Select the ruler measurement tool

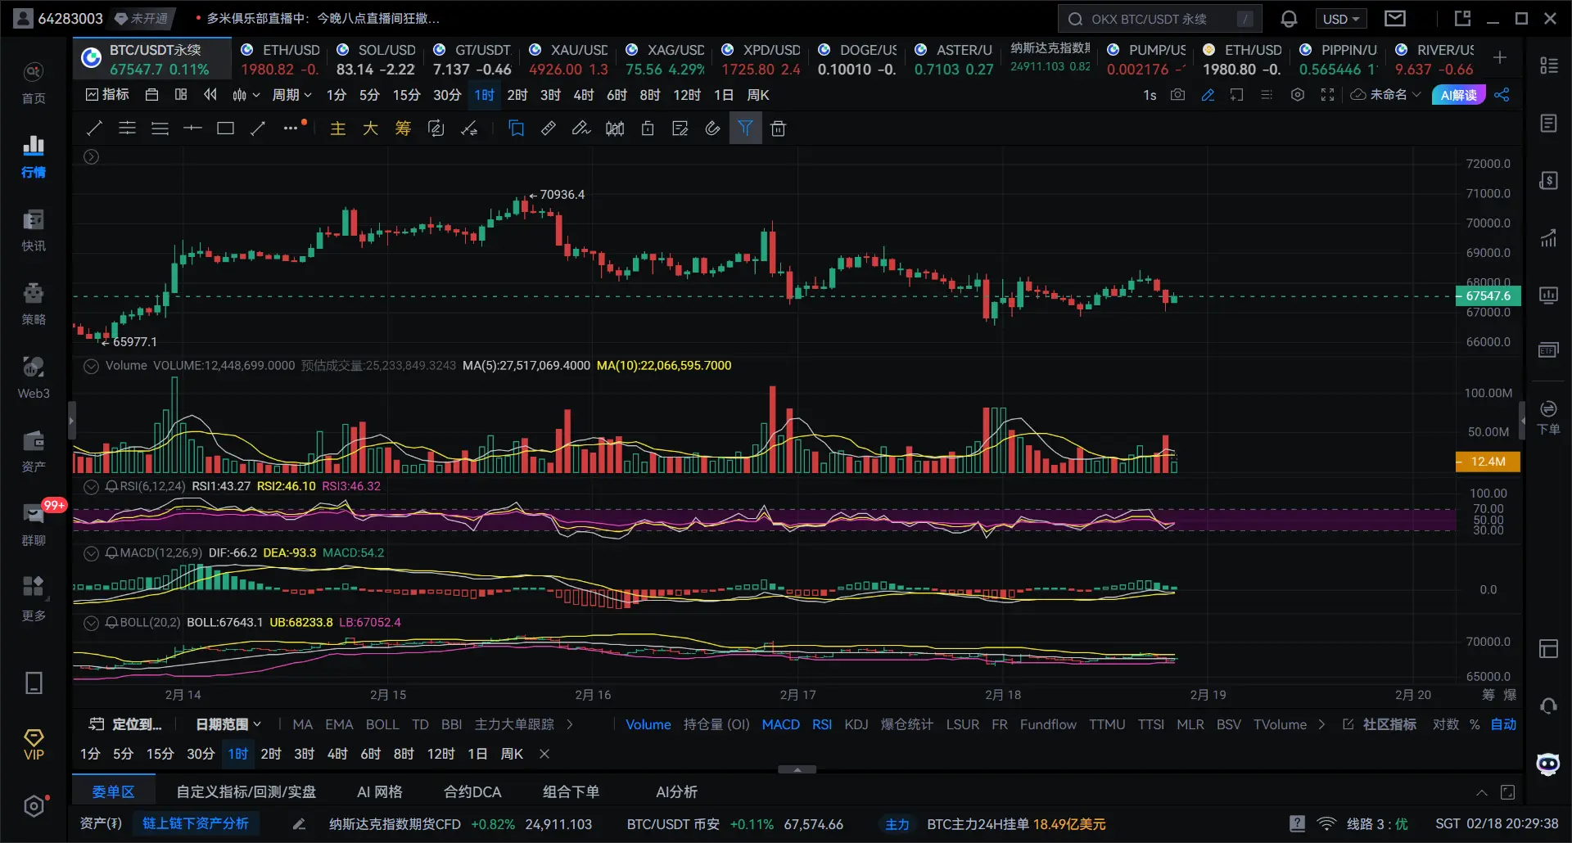point(549,128)
